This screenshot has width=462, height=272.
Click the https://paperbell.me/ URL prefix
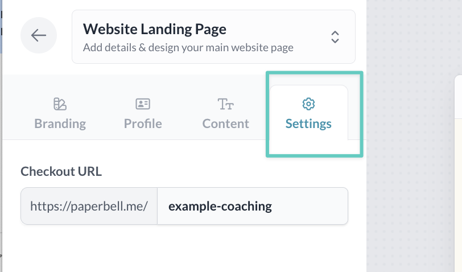point(89,206)
